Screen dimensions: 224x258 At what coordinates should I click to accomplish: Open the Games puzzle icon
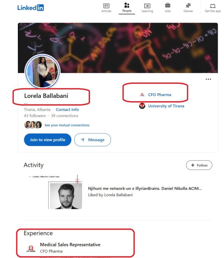pyautogui.click(x=188, y=6)
